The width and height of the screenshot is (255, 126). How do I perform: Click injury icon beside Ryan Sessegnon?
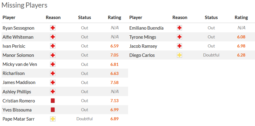point(53,28)
